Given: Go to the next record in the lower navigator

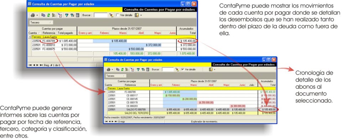Looking at the screenshot, I should [x=112, y=121].
